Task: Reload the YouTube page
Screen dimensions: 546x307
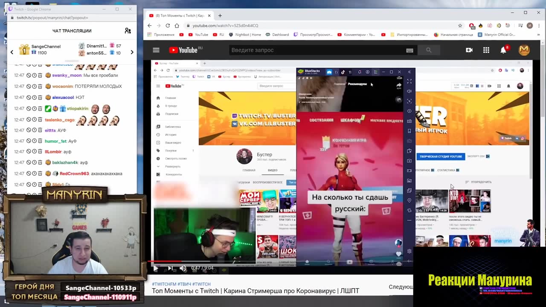Action: (168, 26)
